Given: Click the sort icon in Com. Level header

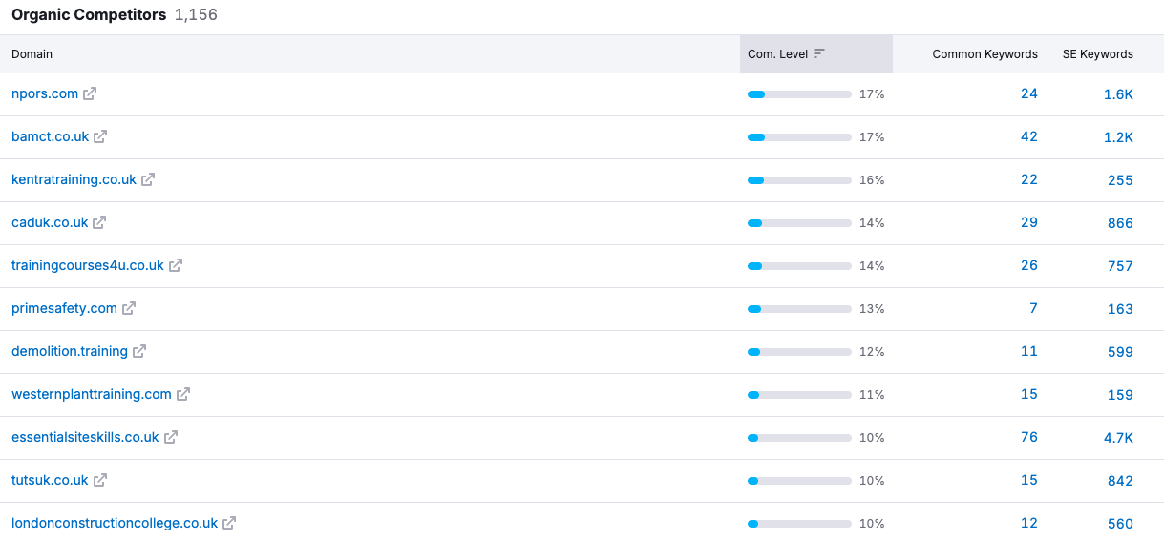Looking at the screenshot, I should [x=819, y=54].
